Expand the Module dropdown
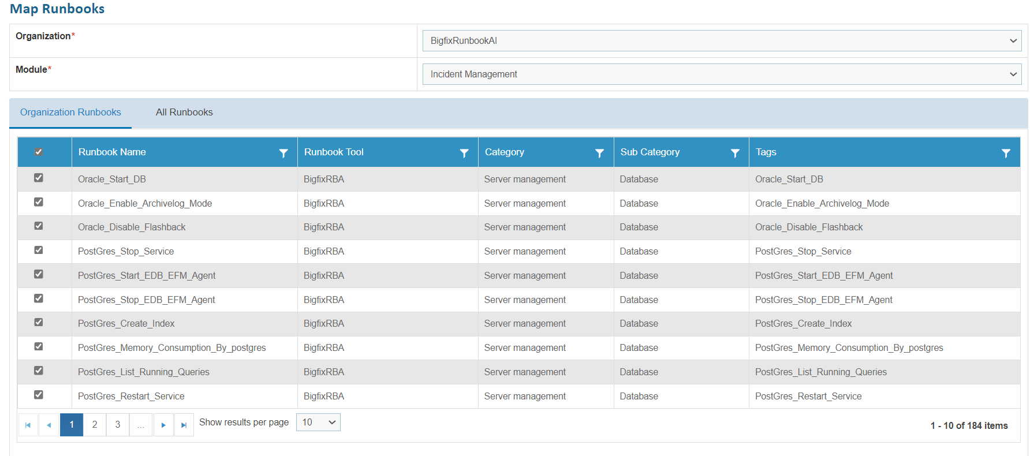This screenshot has width=1030, height=456. (722, 74)
